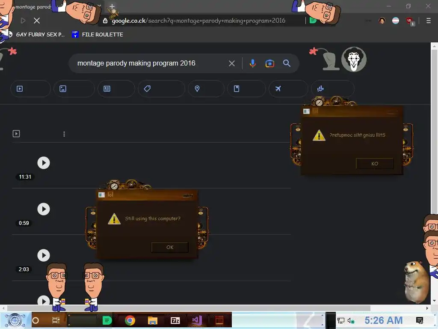
Task: Click the striped flag extension icon
Action: tap(396, 21)
